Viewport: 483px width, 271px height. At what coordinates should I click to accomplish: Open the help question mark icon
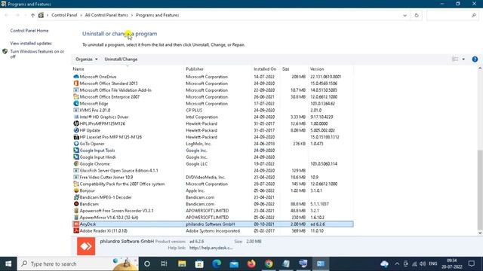click(475, 59)
